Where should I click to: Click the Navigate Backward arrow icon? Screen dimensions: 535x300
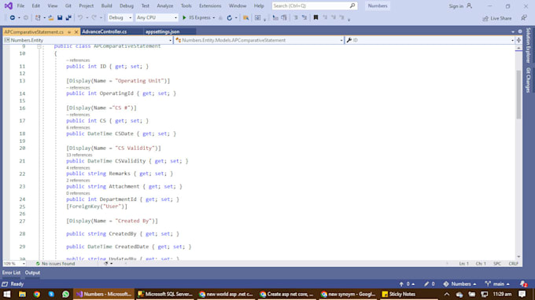coord(13,18)
